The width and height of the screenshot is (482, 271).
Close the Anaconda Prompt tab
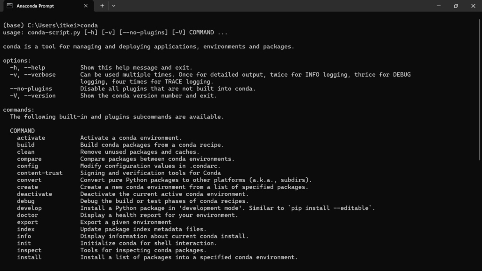point(86,6)
